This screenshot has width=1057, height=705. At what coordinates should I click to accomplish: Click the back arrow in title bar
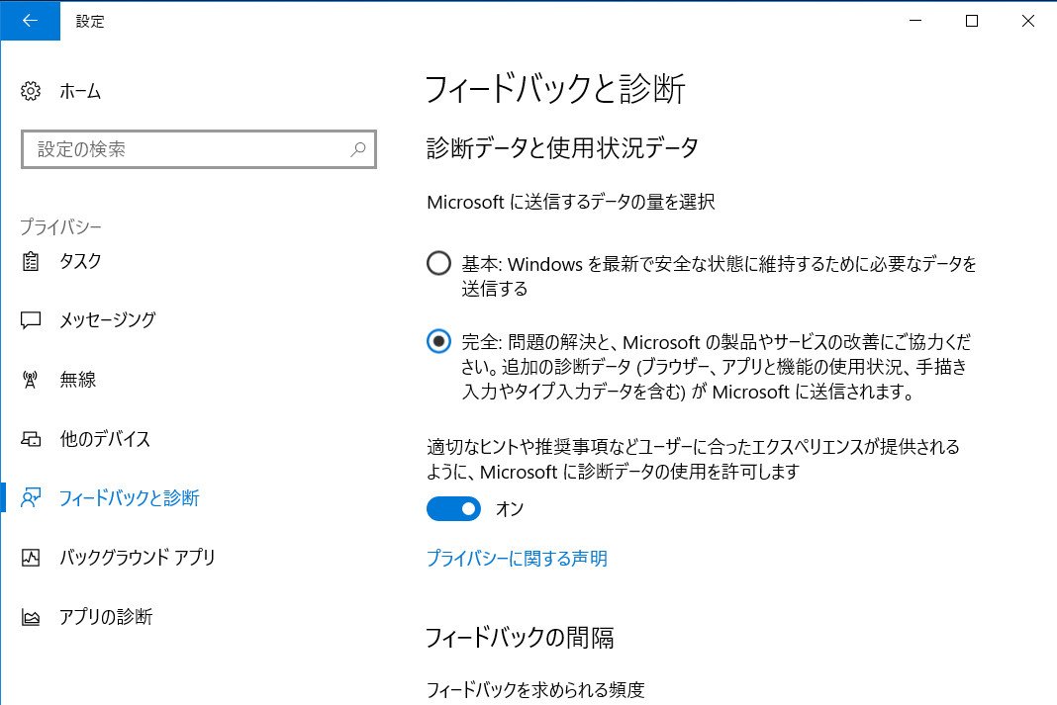[x=30, y=21]
